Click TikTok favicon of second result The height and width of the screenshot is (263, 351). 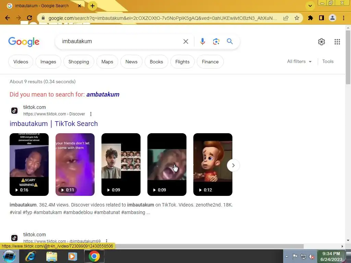click(x=14, y=238)
